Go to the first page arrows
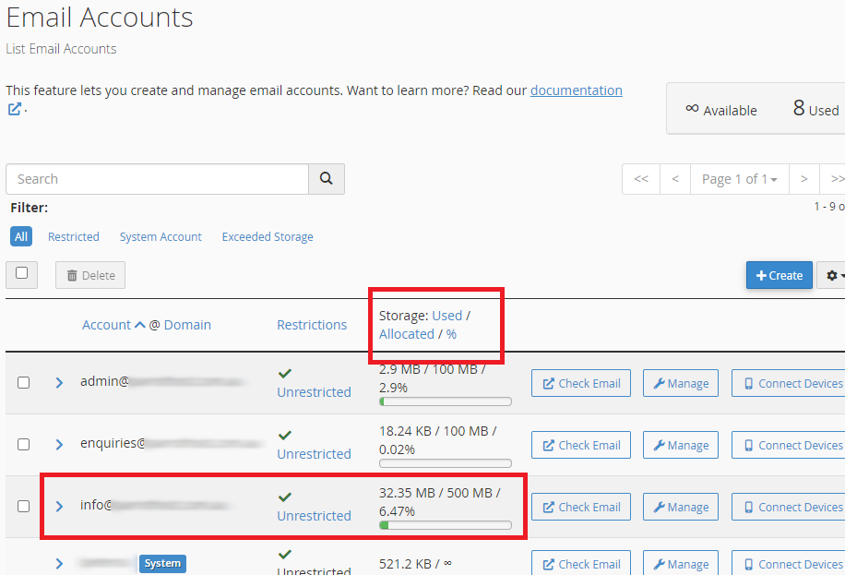 coord(641,179)
